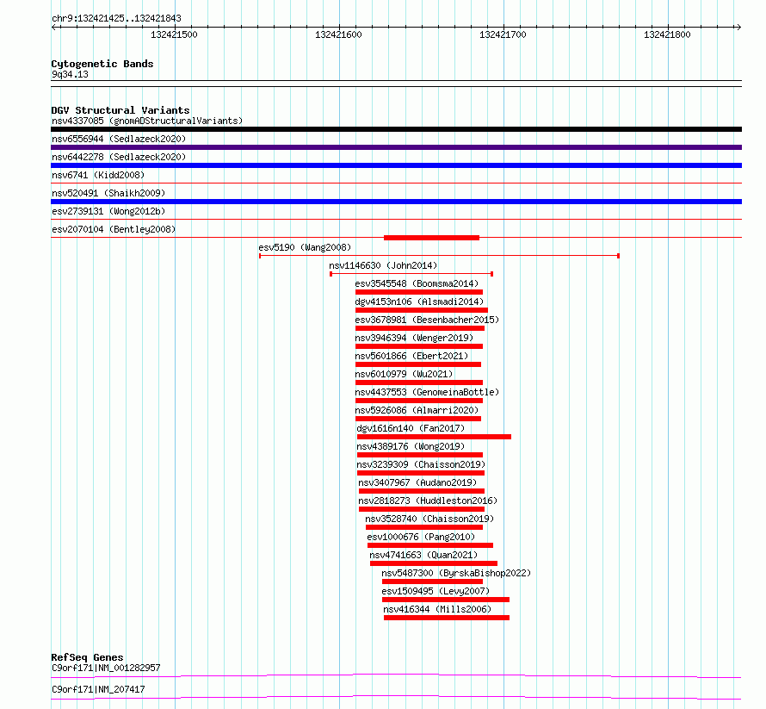The image size is (766, 709).
Task: Click the DGV Structural Variants track heading
Action: (x=120, y=110)
